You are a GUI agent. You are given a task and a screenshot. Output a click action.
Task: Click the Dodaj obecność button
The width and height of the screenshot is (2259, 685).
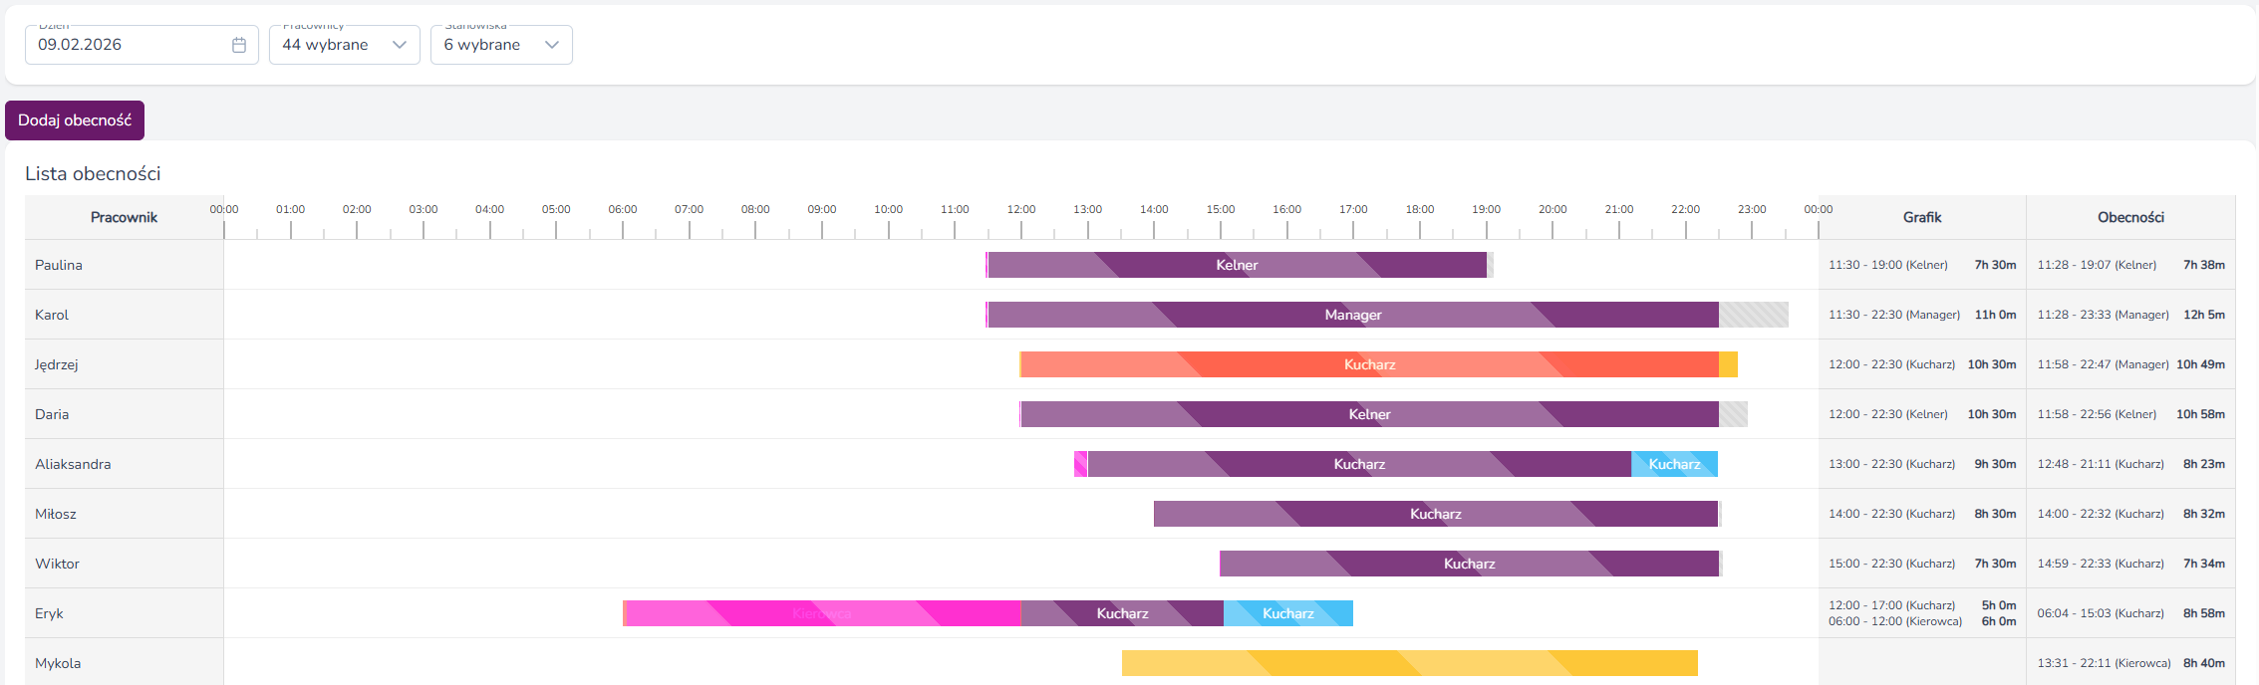(x=75, y=120)
